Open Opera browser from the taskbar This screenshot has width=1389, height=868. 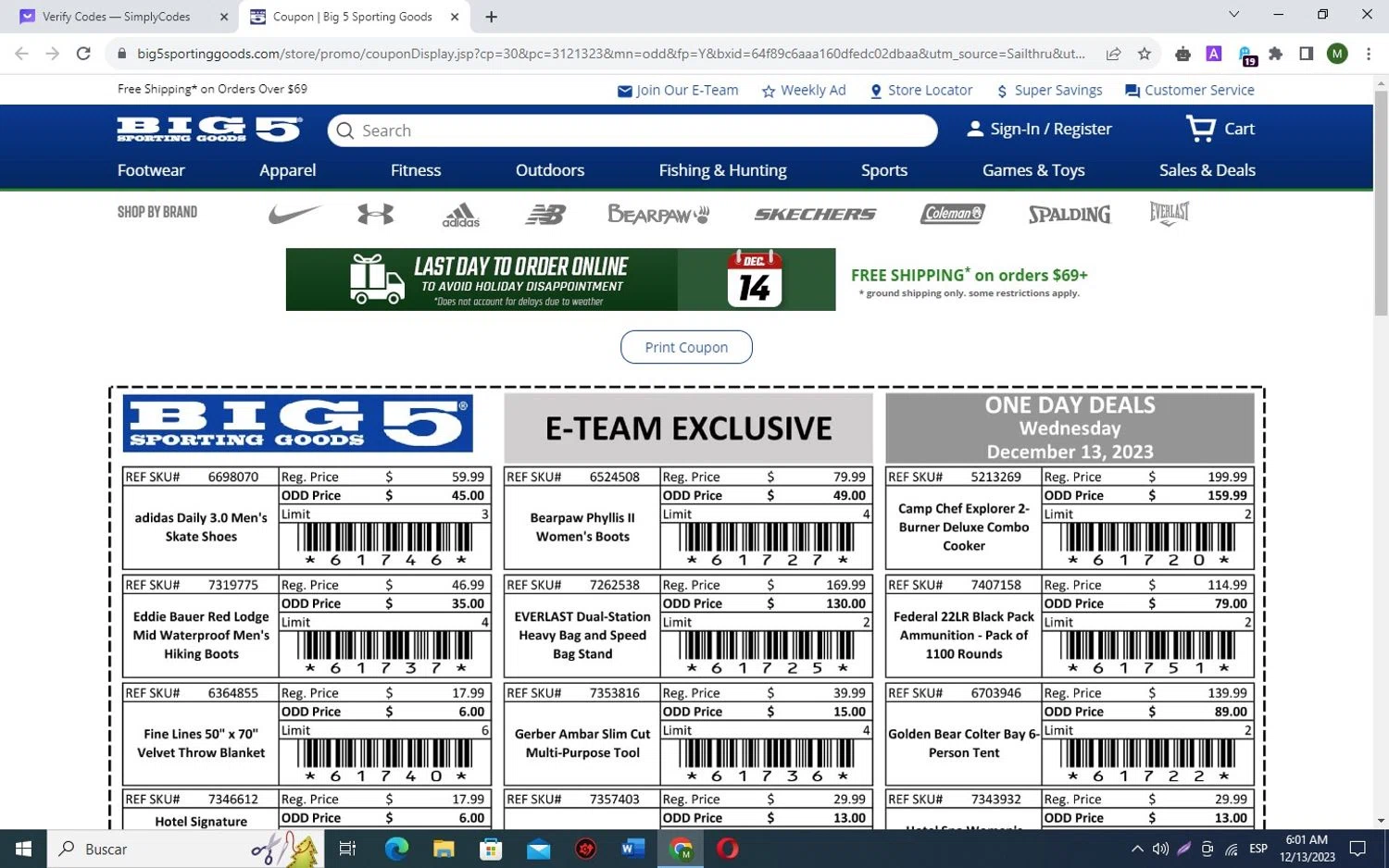728,849
